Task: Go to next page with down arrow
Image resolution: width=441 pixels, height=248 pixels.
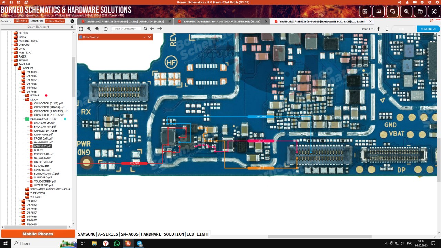Action: 387,29
